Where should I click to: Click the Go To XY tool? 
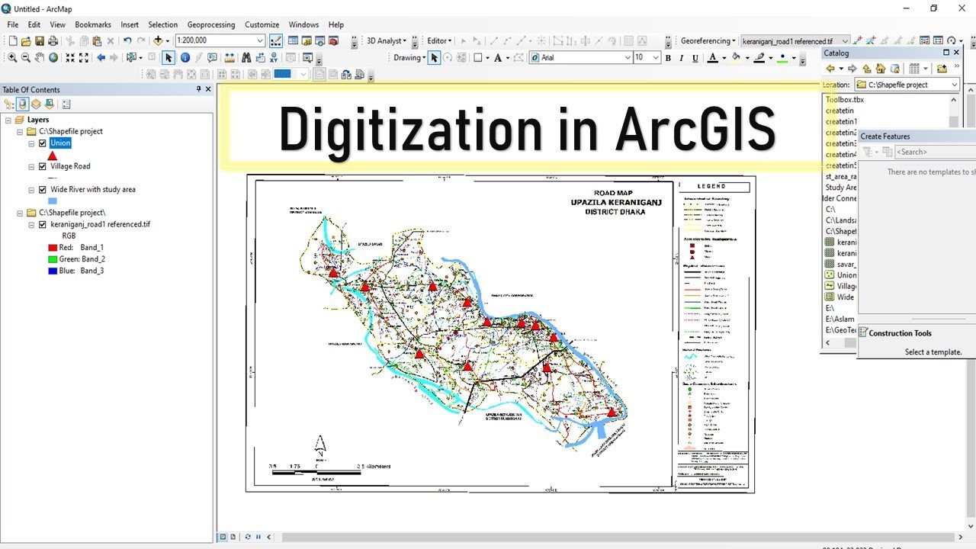(x=274, y=57)
